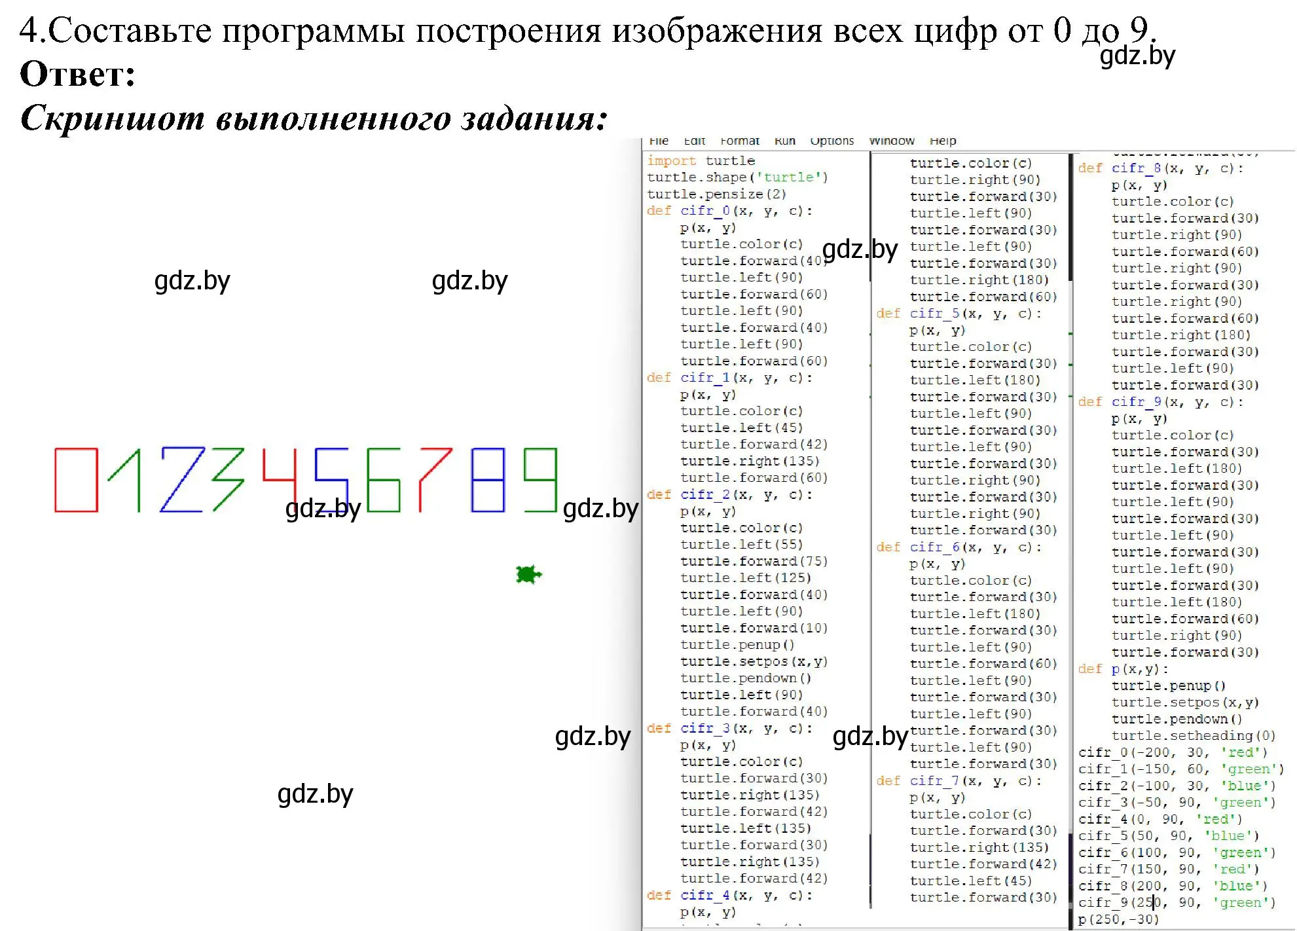The width and height of the screenshot is (1297, 931).
Task: Click the turtle.left(125) line
Action: 746,578
